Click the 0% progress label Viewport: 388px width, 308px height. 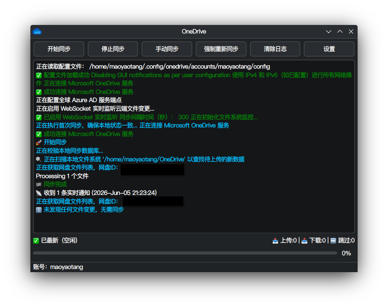tap(346, 253)
